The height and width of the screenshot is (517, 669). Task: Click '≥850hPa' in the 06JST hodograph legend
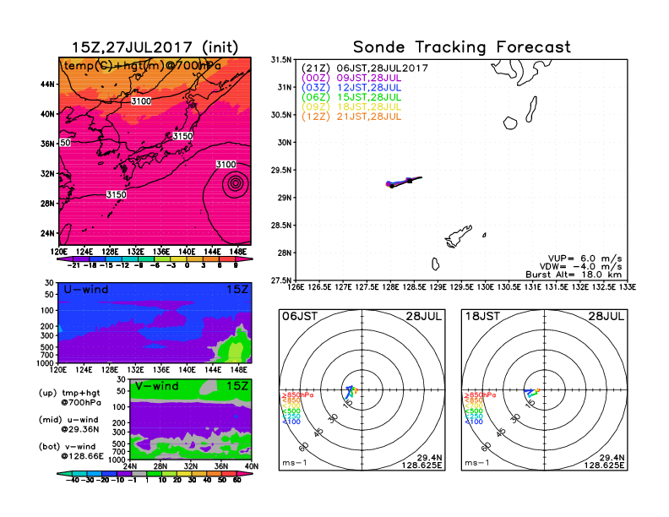click(297, 395)
